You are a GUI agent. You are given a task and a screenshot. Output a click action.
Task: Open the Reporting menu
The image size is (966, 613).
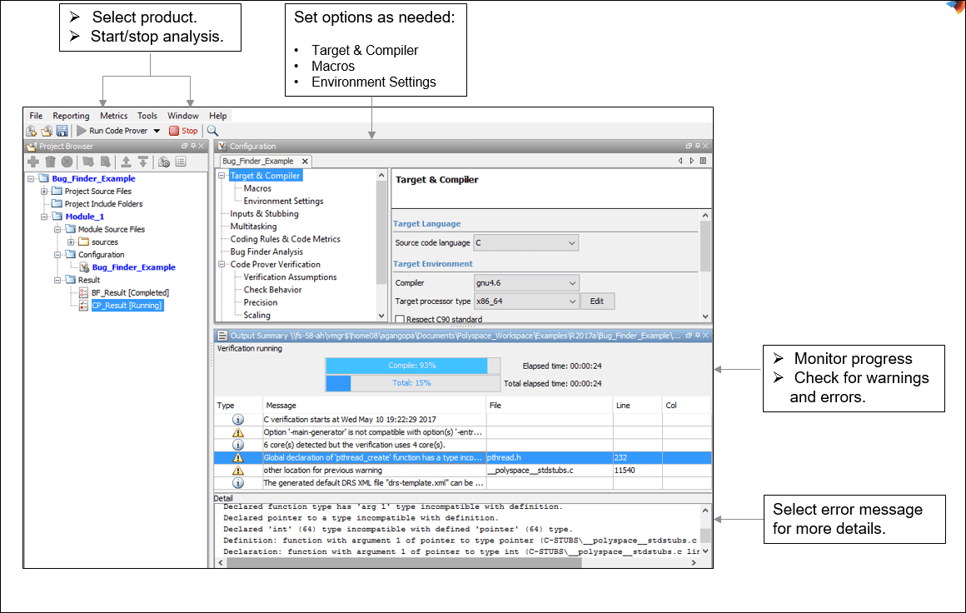[71, 115]
